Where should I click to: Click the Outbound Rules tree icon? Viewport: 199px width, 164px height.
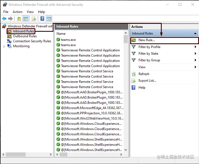[9, 36]
